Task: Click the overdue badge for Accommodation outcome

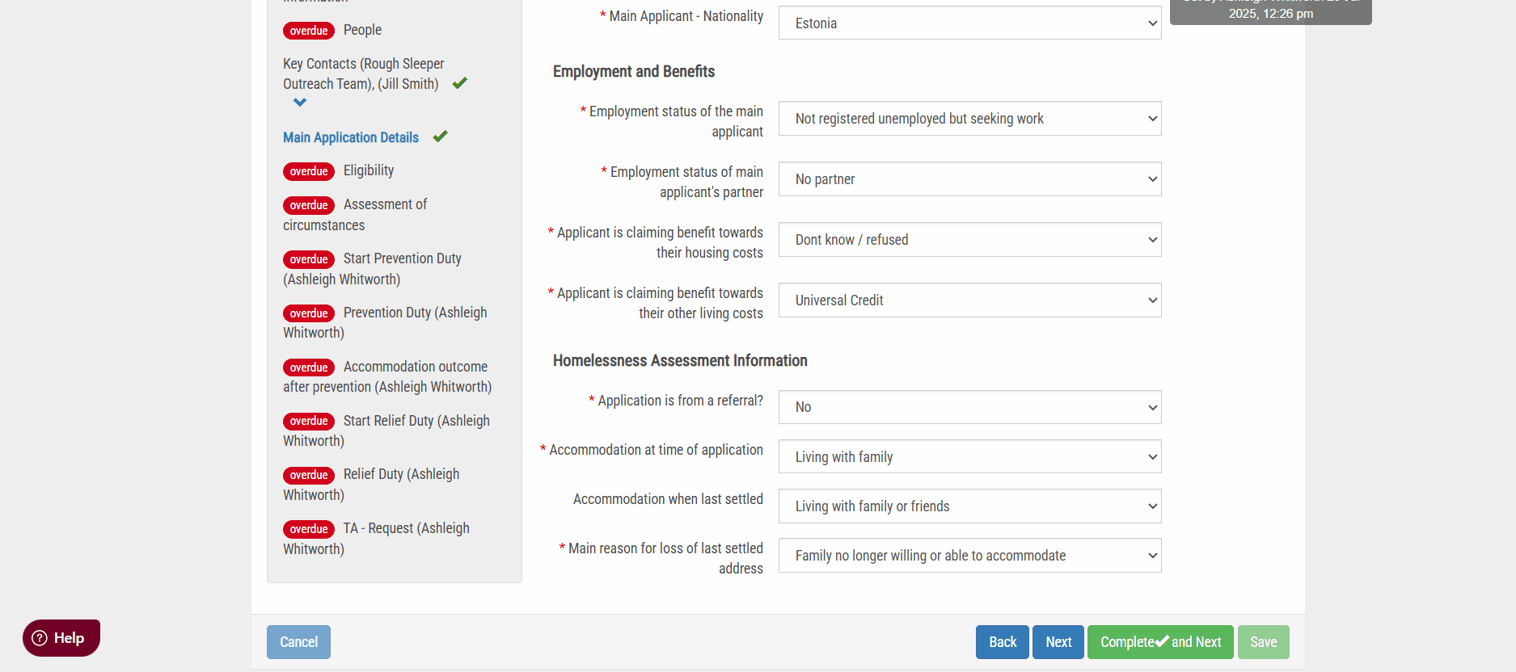Action: tap(309, 367)
